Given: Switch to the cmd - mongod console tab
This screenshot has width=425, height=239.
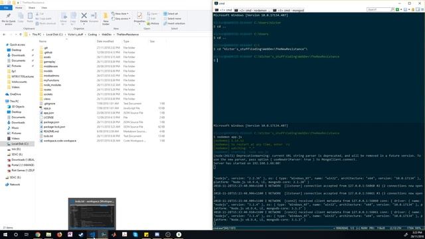Looking at the screenshot, I should coord(289,11).
